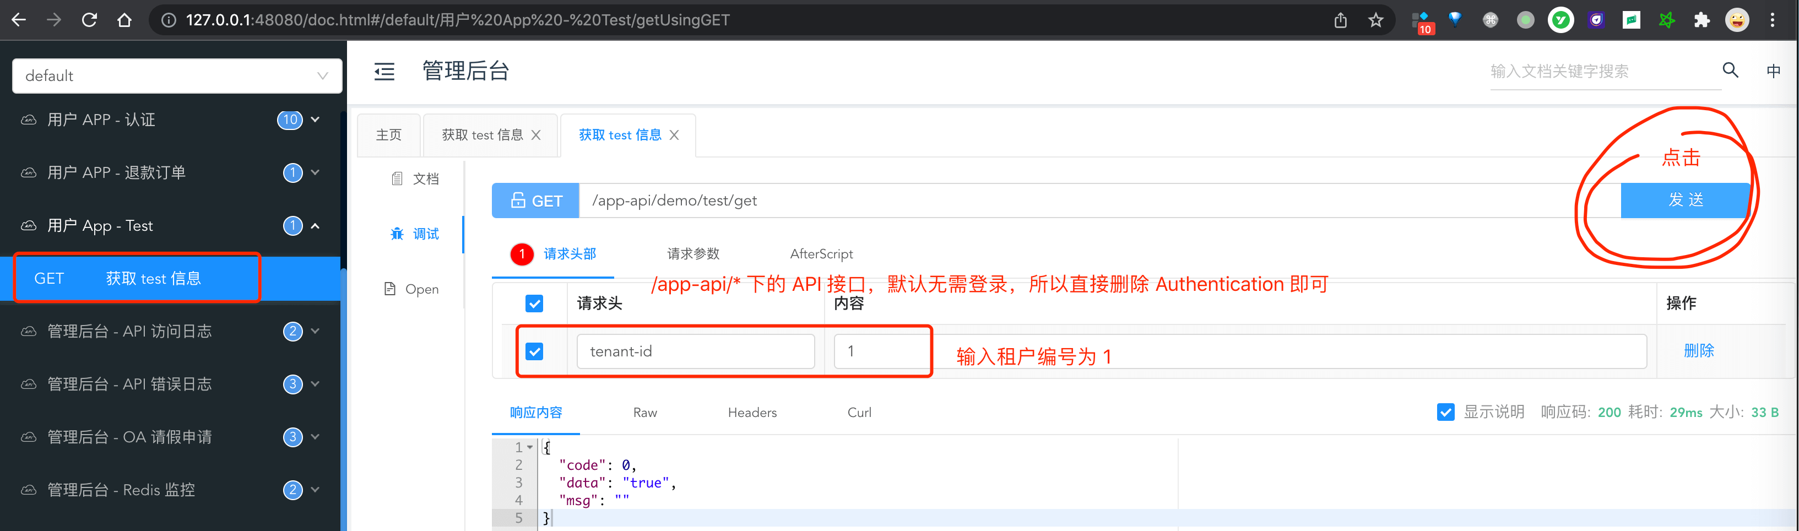Click the 发送 send button
The width and height of the screenshot is (1799, 531).
pyautogui.click(x=1685, y=201)
